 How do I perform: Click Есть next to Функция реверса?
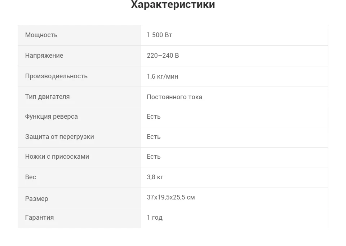[154, 117]
